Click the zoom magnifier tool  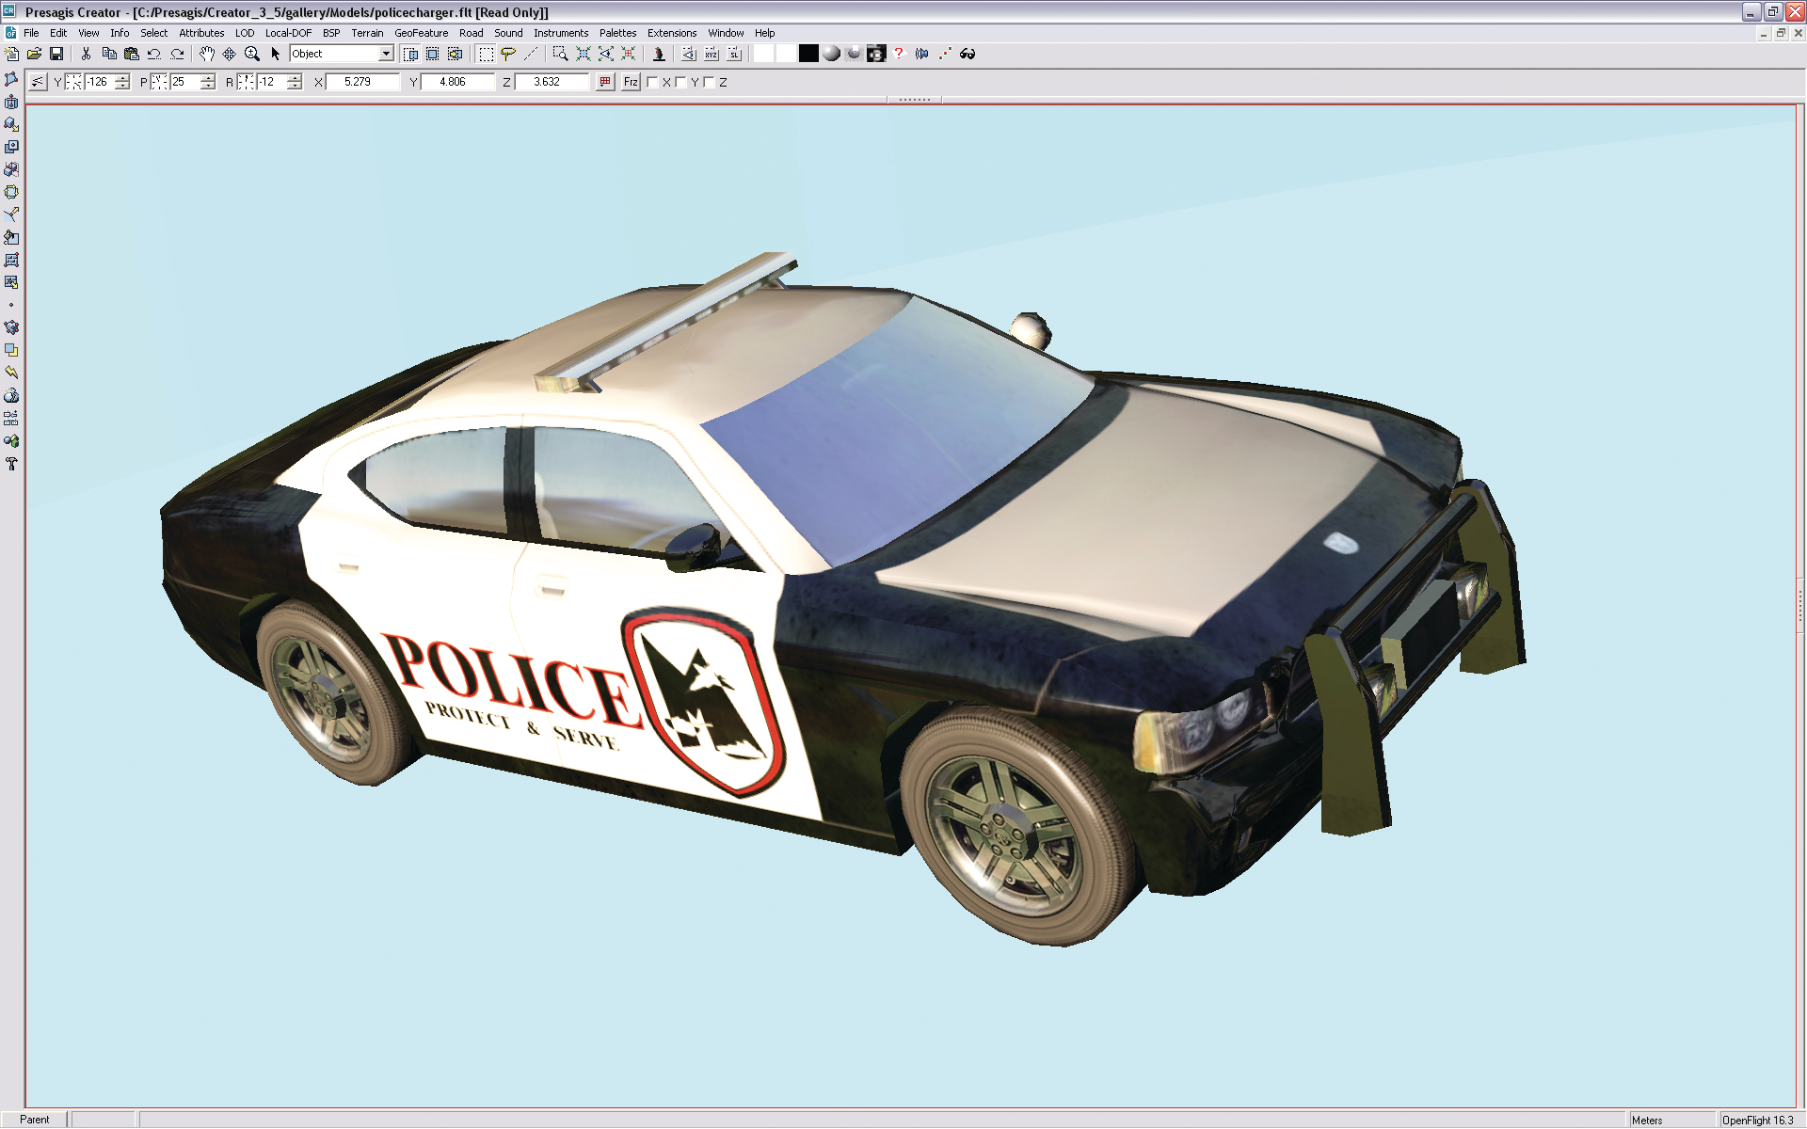(x=251, y=54)
